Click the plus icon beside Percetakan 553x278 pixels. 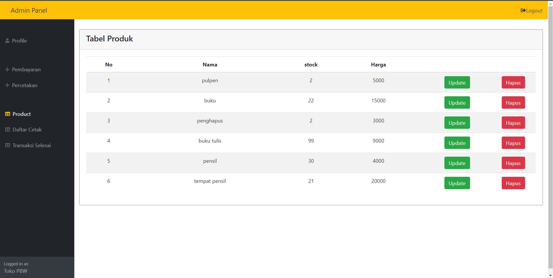coord(7,85)
